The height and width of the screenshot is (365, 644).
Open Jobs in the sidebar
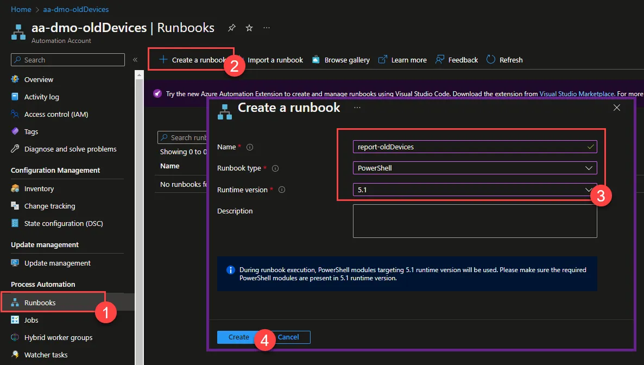coord(31,320)
